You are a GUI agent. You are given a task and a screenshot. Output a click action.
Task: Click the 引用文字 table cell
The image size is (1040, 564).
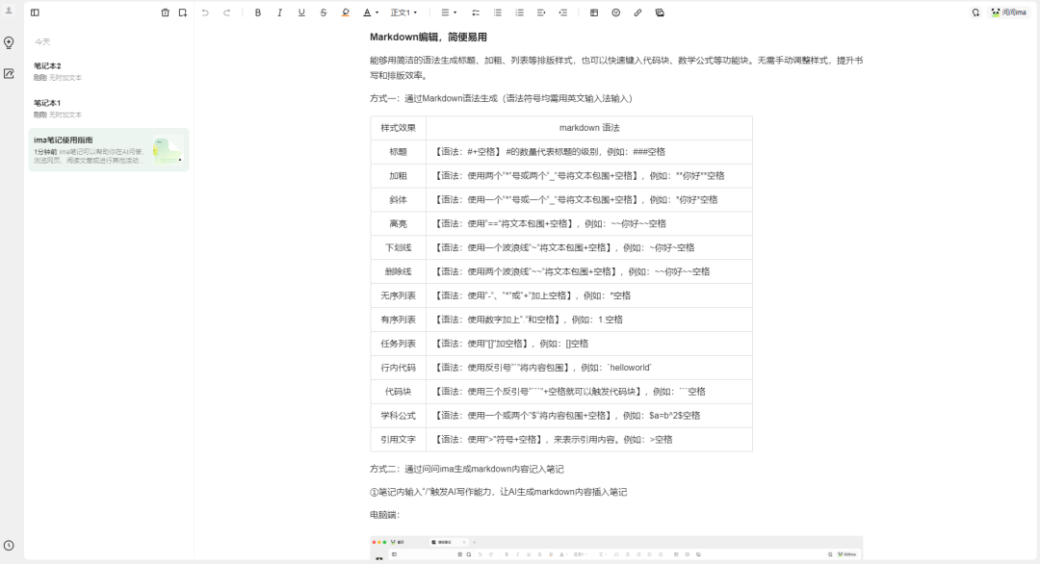point(398,440)
